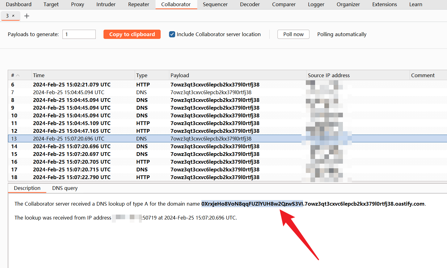Click Copy to clipboard button

132,34
